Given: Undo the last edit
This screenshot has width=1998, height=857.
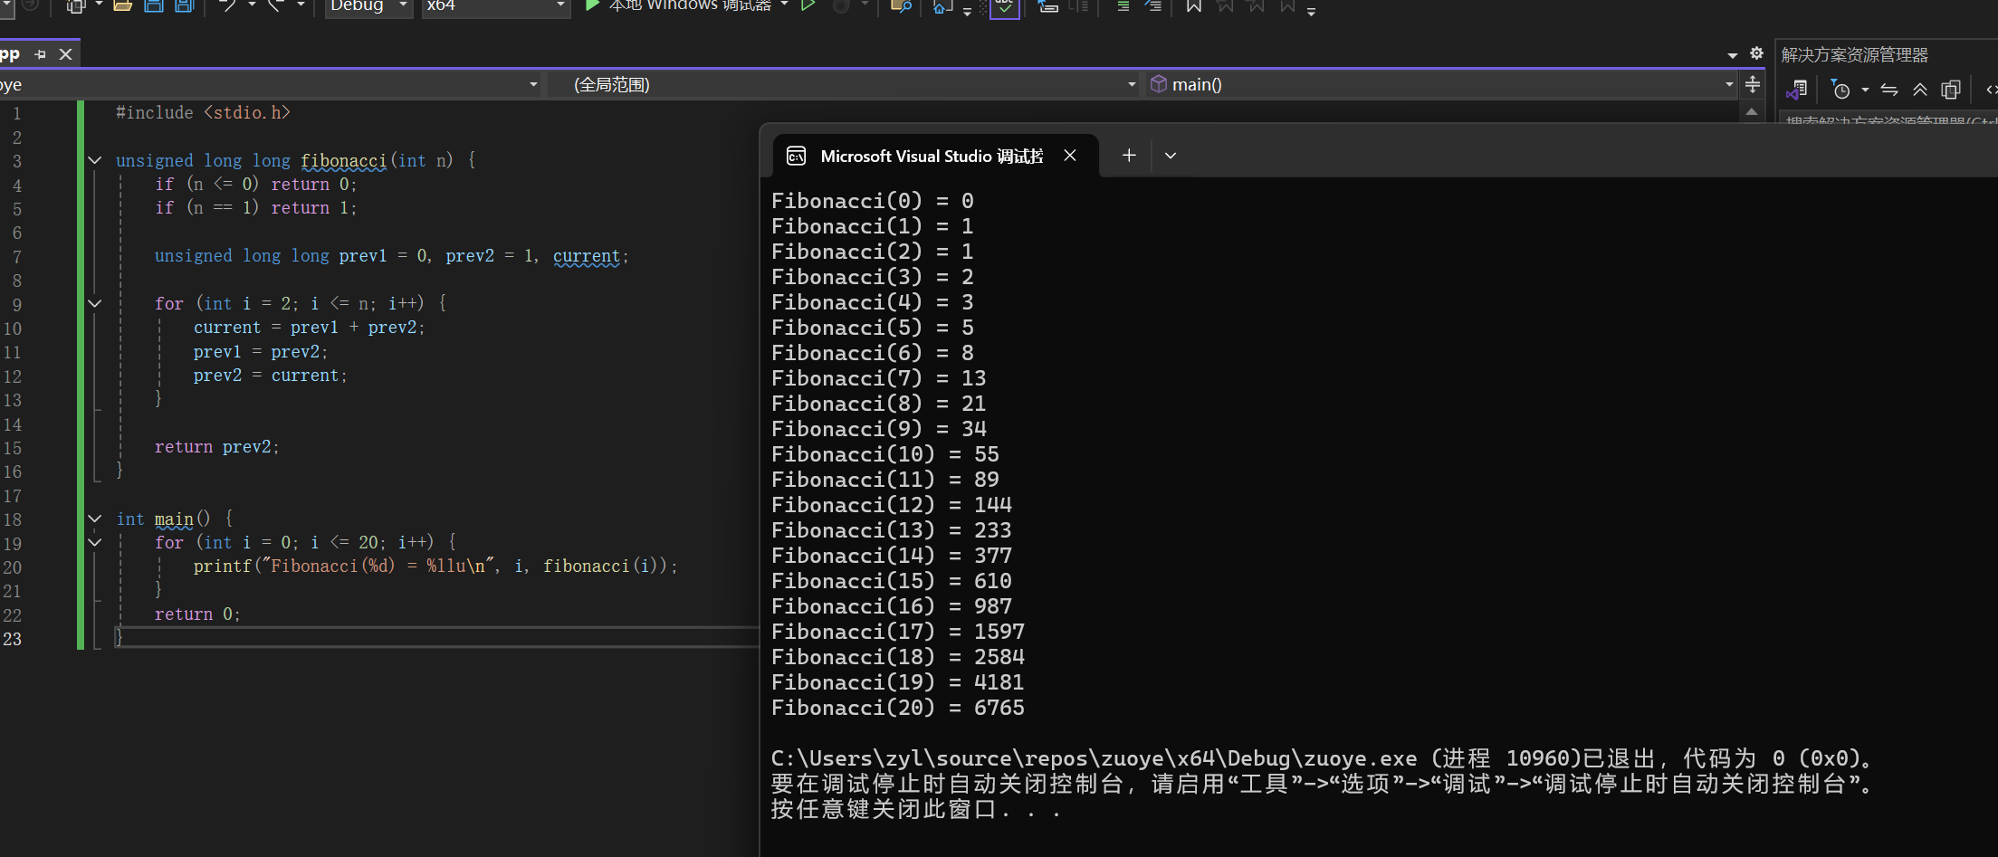Looking at the screenshot, I should click(x=227, y=5).
